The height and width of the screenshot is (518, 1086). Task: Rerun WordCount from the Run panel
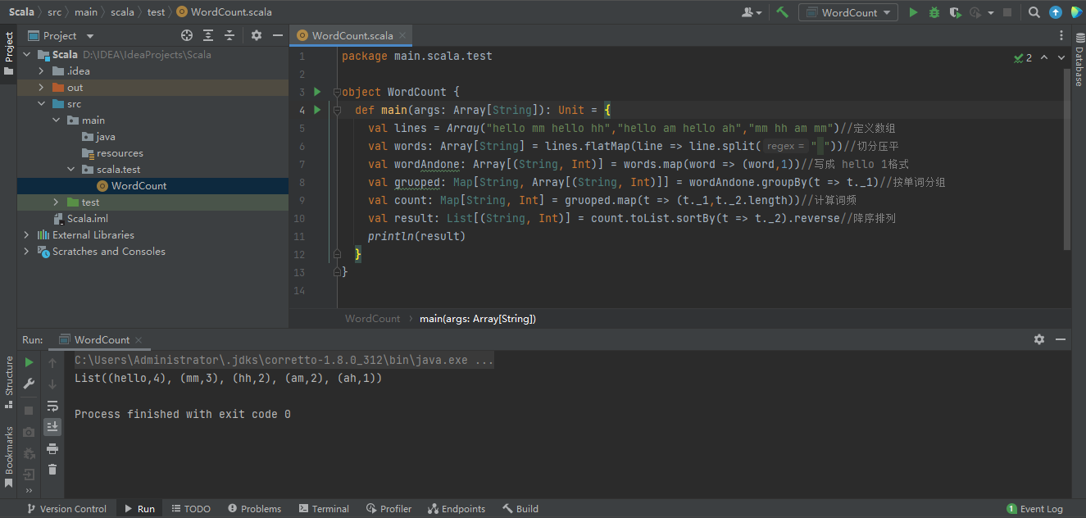[x=30, y=362]
